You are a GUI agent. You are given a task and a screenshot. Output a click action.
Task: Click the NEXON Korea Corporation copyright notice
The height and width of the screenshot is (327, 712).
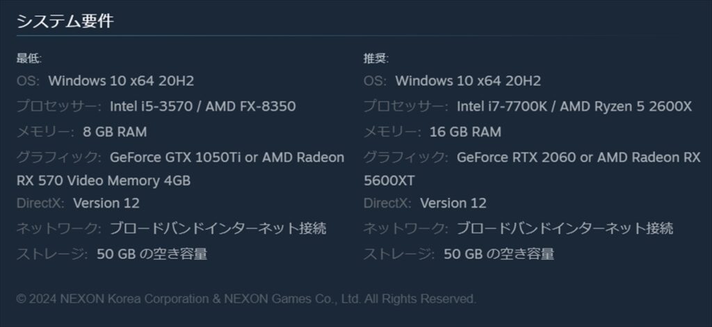(246, 299)
